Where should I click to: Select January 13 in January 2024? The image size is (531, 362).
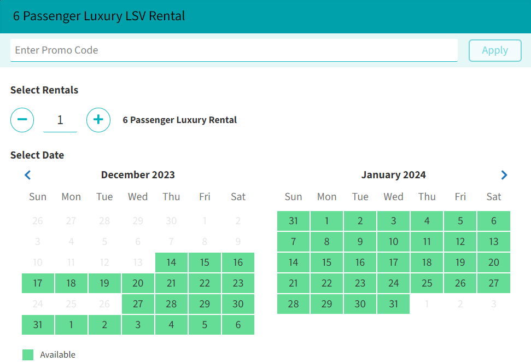493,242
